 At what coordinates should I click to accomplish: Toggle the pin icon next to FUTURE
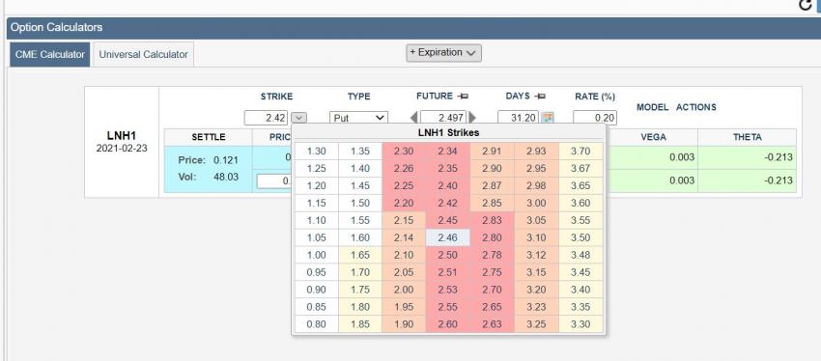[x=463, y=97]
